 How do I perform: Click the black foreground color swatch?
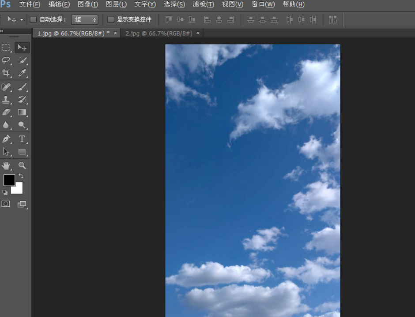[x=9, y=179]
